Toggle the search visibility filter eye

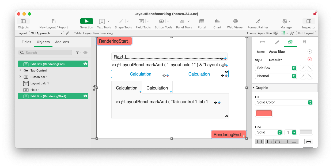tap(85, 53)
